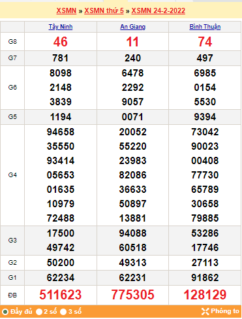Click the ĐB row label
This screenshot has width=242, height=319.
click(12, 295)
